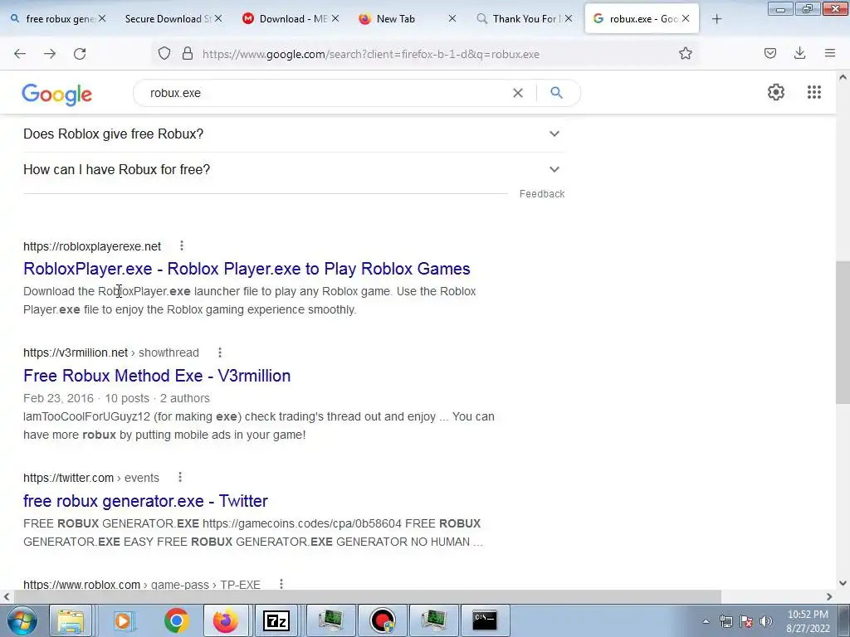This screenshot has height=637, width=850.
Task: Open more options for roblox.com result
Action: (x=281, y=584)
